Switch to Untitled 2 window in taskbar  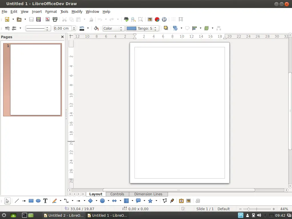pos(64,216)
